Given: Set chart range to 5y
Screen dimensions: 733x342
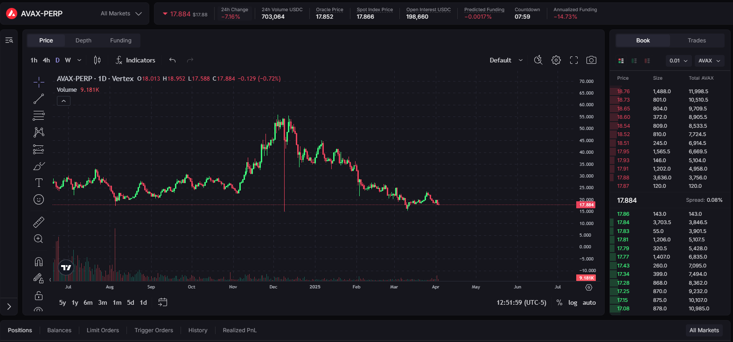Looking at the screenshot, I should (63, 302).
